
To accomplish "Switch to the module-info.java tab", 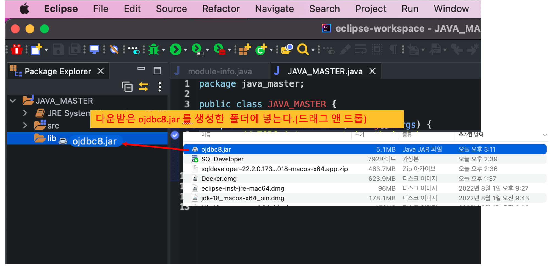I will (x=220, y=71).
